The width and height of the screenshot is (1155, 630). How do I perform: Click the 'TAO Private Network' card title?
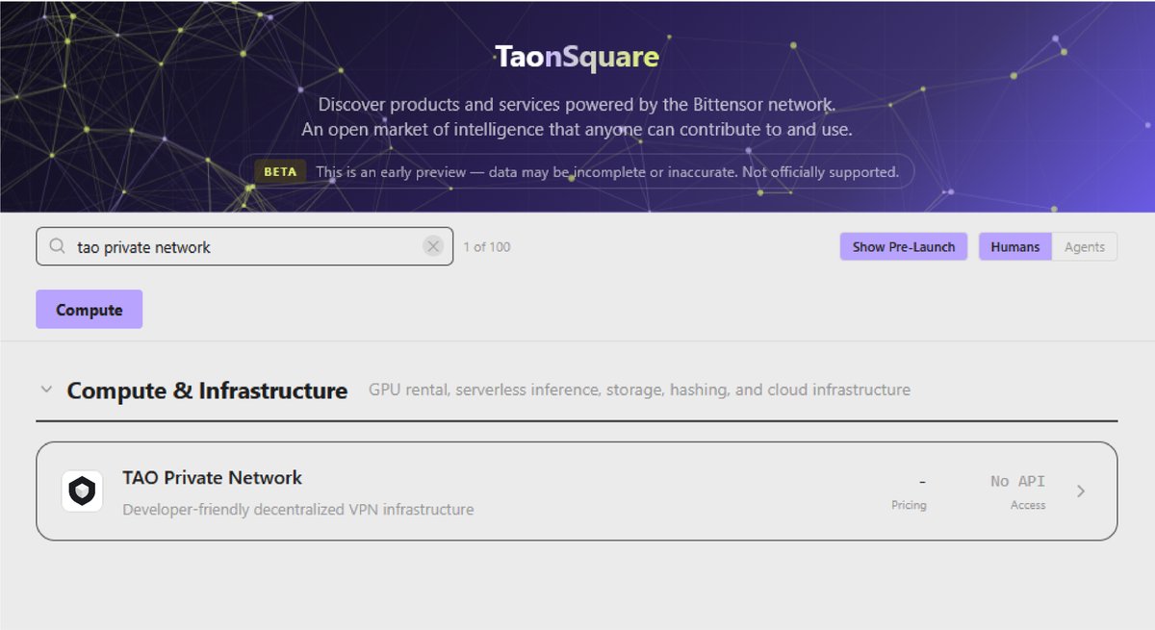pyautogui.click(x=213, y=478)
